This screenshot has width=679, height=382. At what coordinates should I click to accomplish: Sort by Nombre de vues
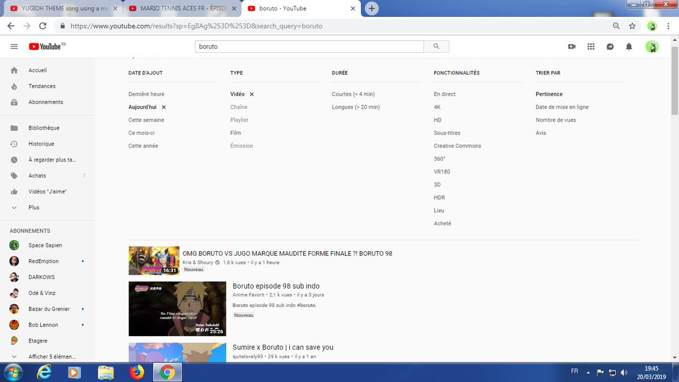pos(556,120)
